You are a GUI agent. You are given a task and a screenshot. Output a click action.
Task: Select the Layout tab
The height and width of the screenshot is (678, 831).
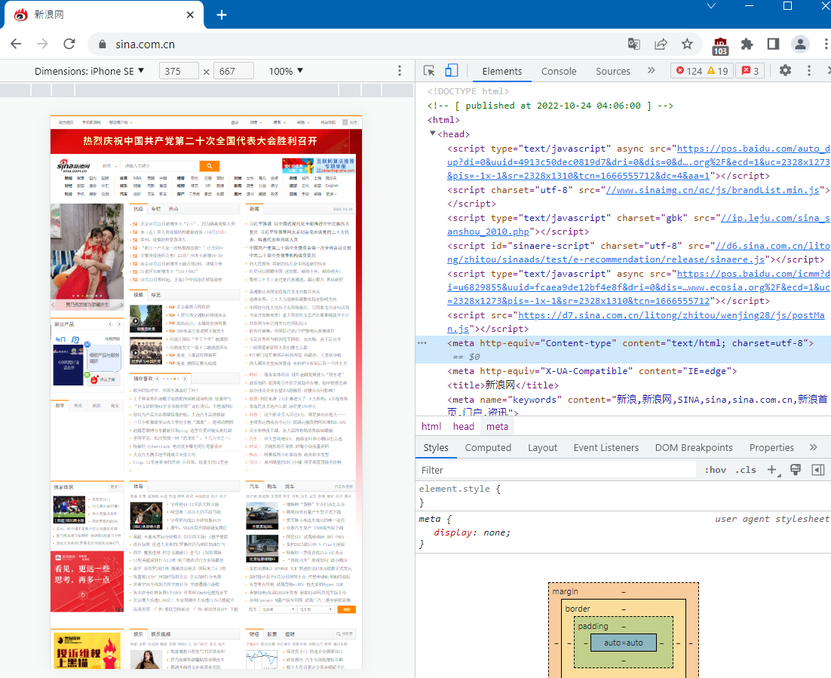pyautogui.click(x=542, y=448)
